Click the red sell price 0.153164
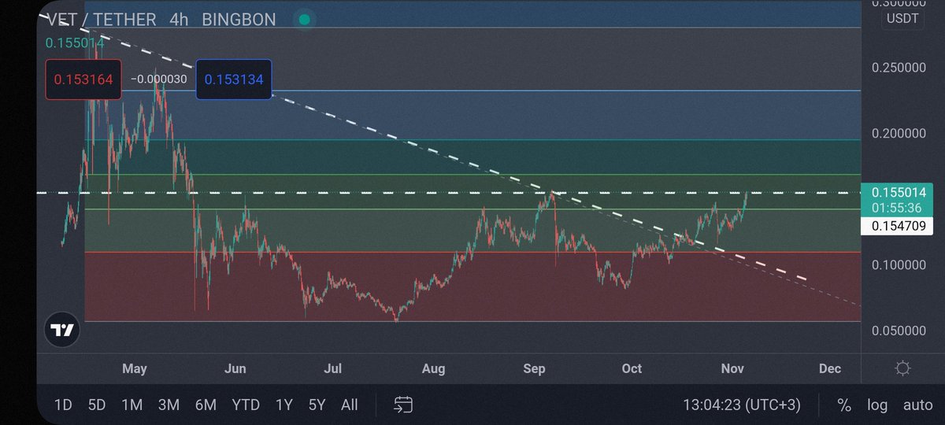Image resolution: width=945 pixels, height=425 pixels. (83, 79)
